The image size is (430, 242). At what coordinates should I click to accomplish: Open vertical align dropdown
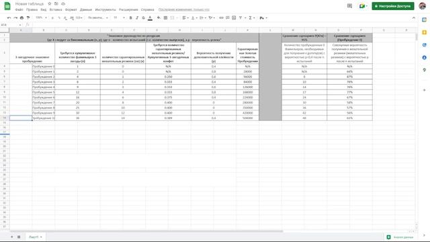[194, 18]
